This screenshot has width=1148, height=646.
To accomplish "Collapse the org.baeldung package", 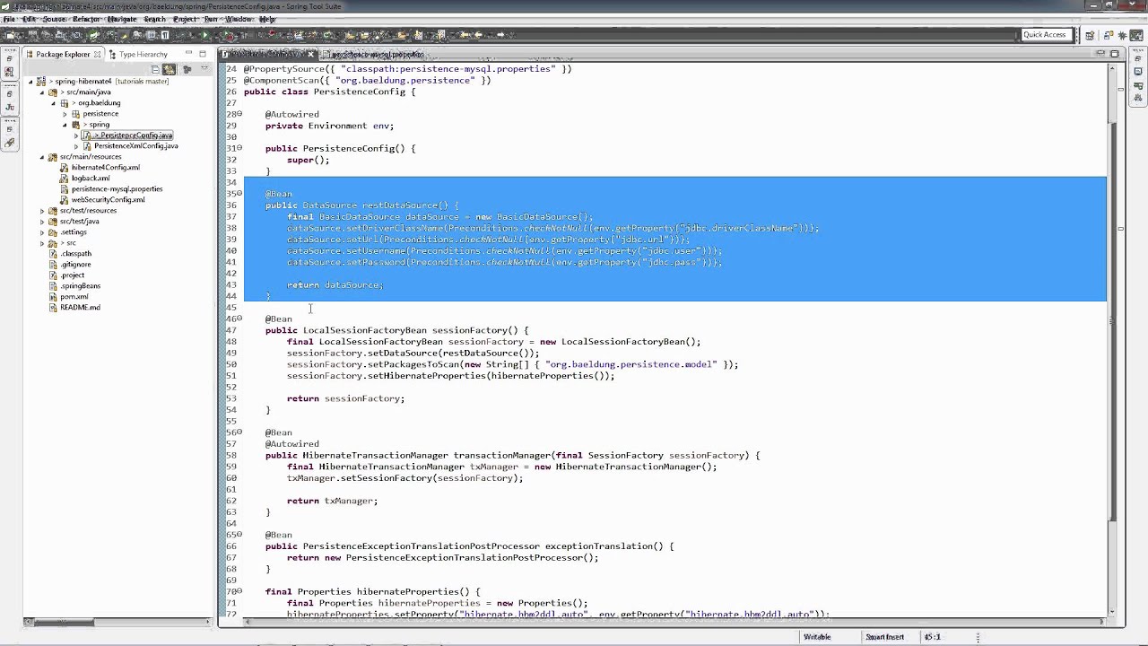I will pos(53,103).
